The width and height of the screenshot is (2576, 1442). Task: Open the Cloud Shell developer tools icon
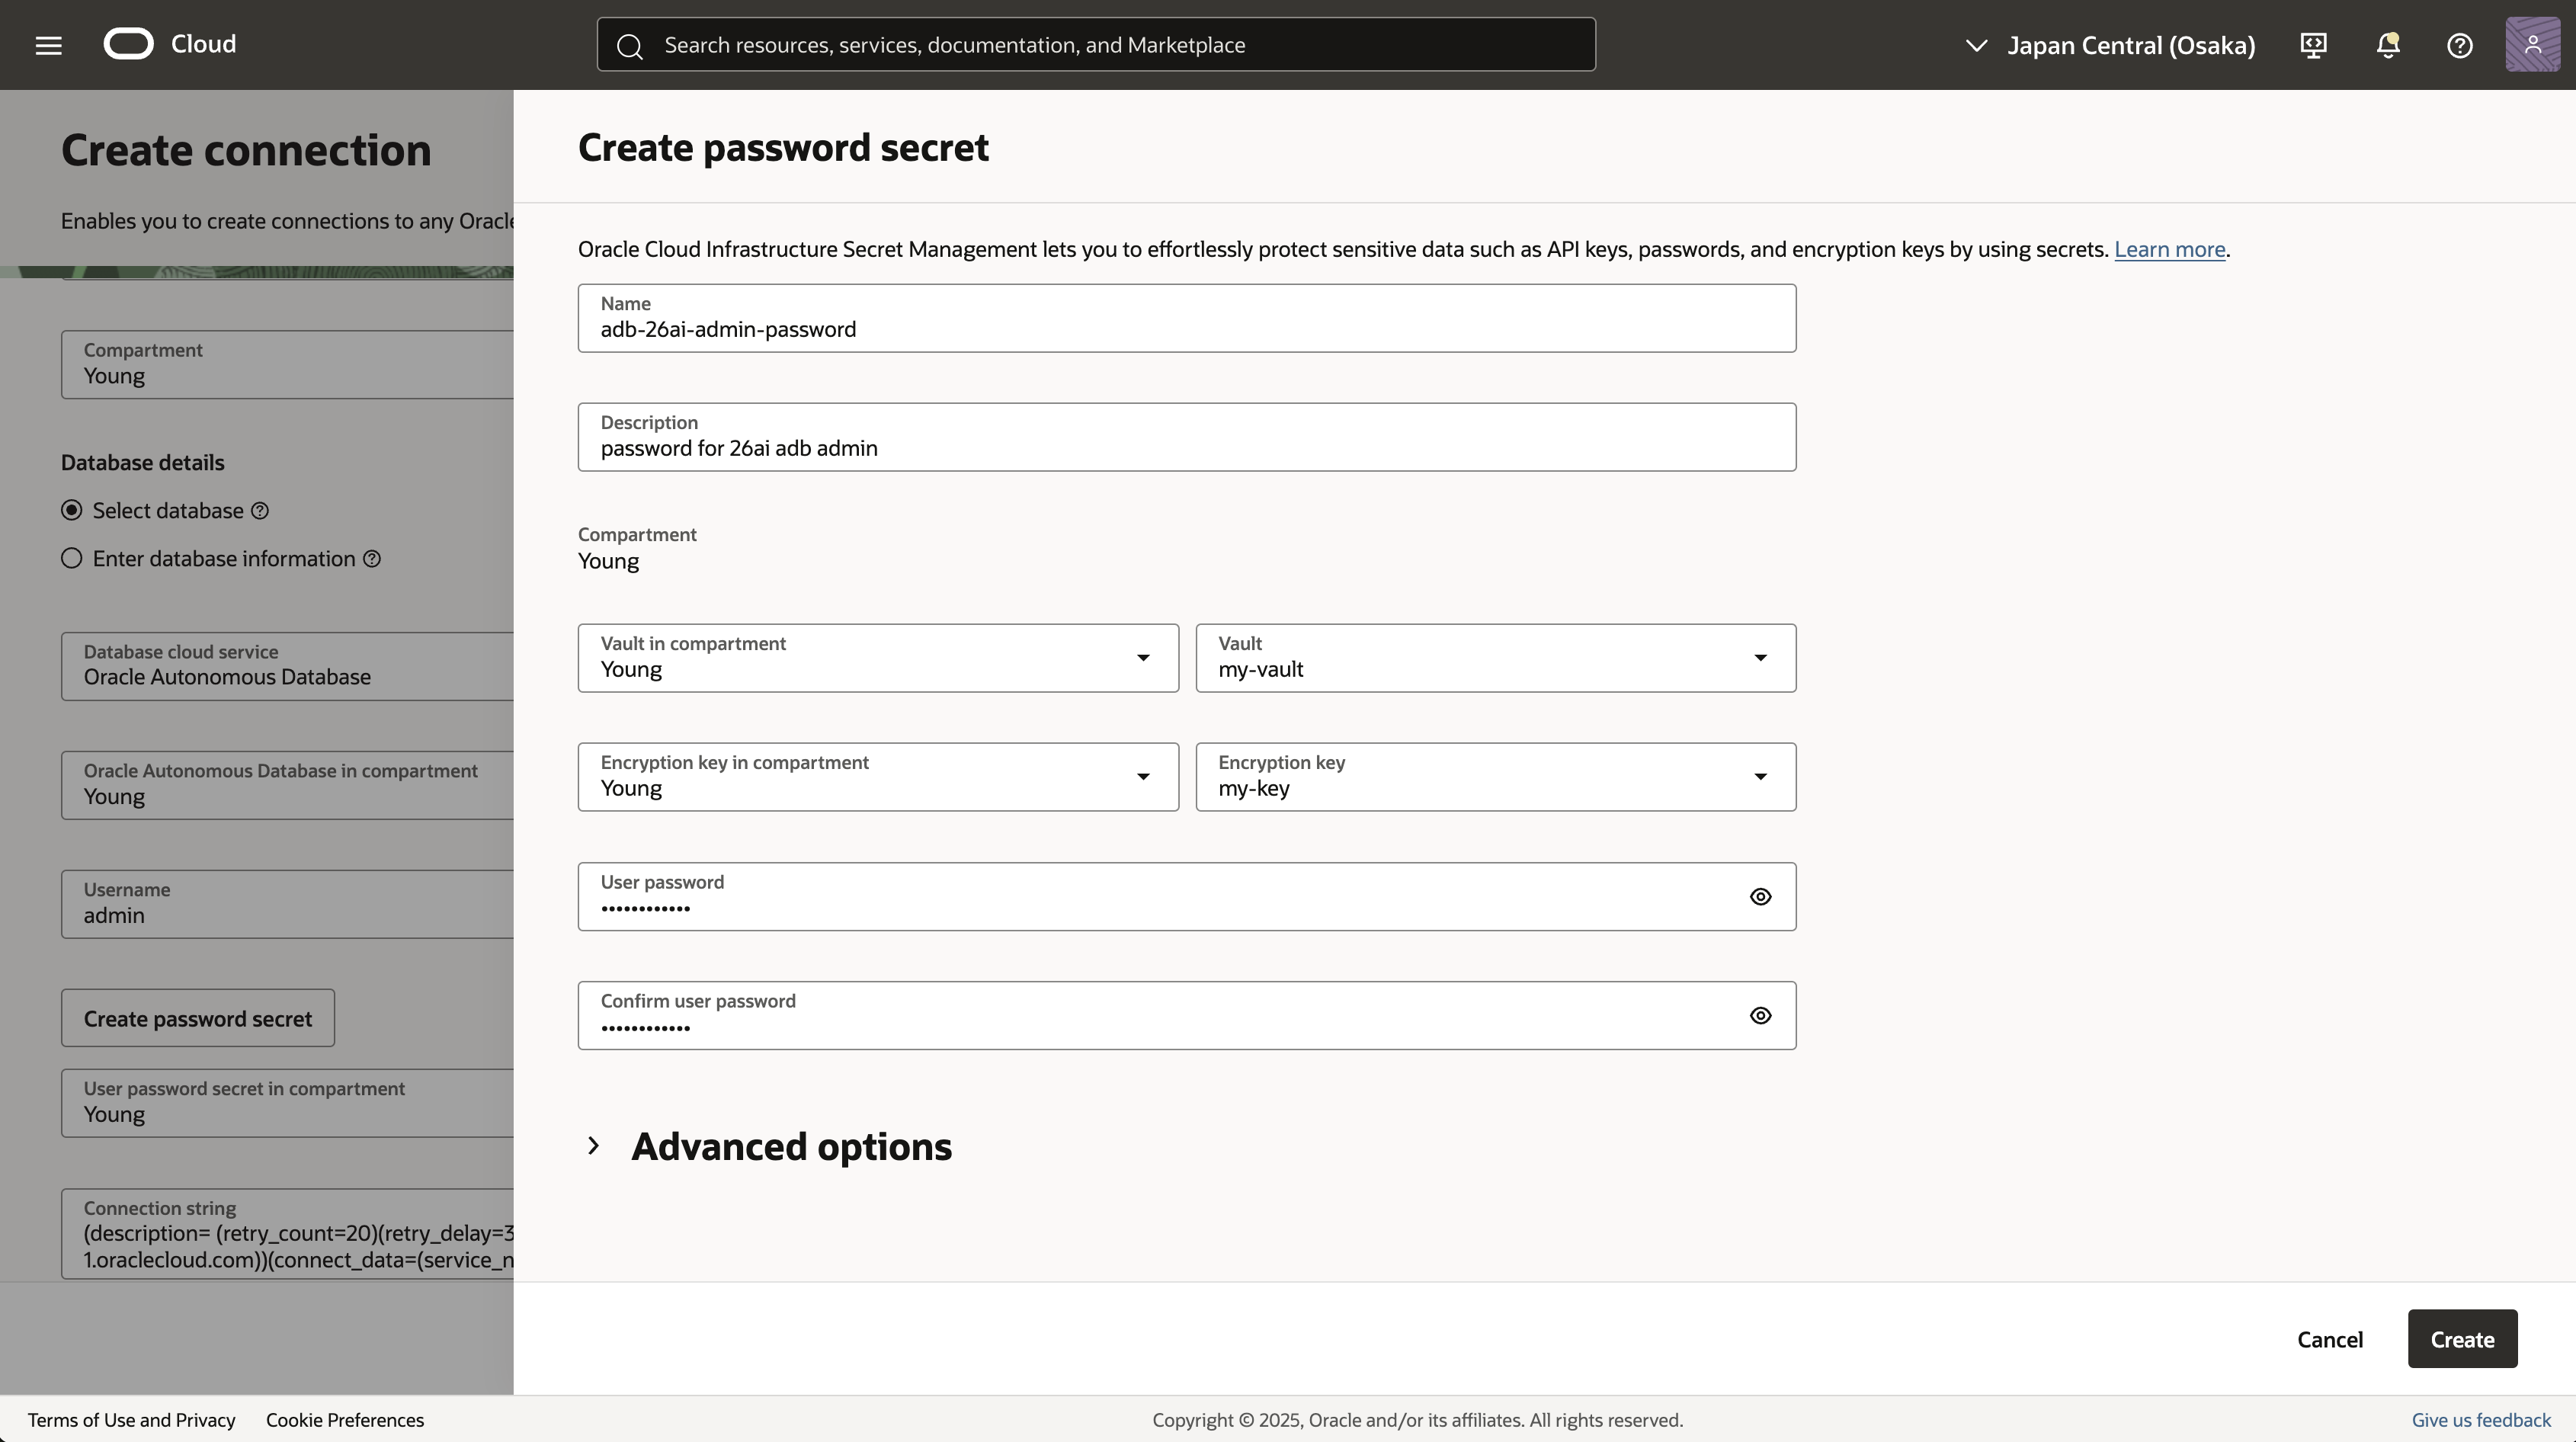point(2313,45)
